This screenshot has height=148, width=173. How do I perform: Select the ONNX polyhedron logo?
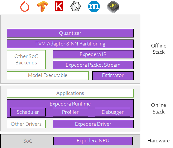pos(76,6)
